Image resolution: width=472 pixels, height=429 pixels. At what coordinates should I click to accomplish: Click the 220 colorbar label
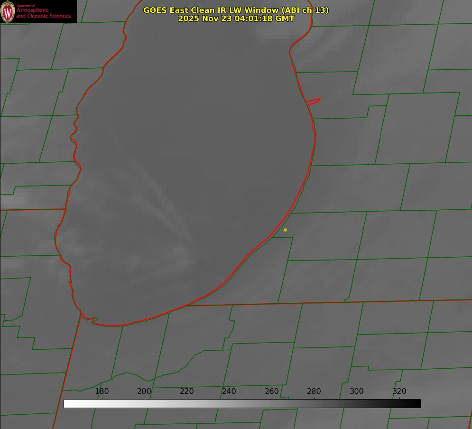[186, 391]
